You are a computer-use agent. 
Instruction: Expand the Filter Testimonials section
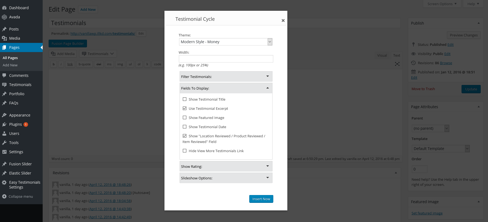click(226, 77)
